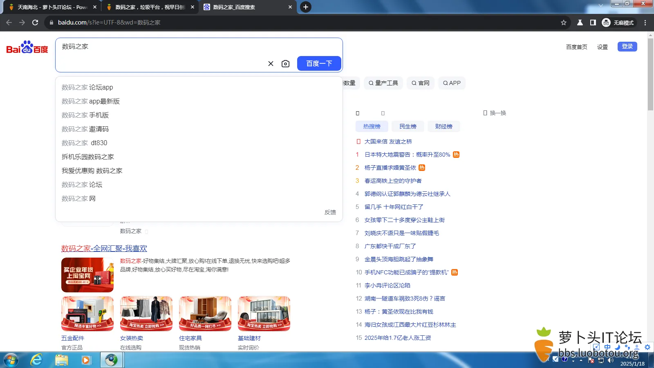Open result 数码之家-全网汇聚-我喜欢
Viewport: 654px width, 368px height.
click(x=104, y=248)
